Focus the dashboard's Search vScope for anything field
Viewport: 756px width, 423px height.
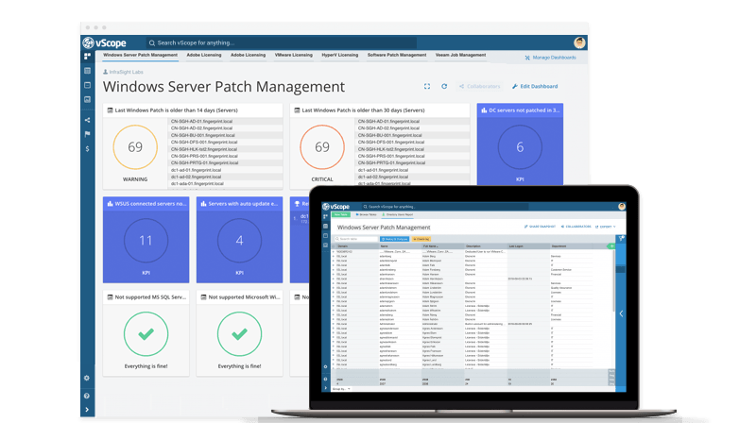(282, 42)
